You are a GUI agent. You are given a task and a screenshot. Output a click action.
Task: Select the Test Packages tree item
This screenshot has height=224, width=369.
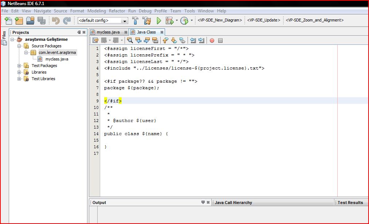click(44, 66)
